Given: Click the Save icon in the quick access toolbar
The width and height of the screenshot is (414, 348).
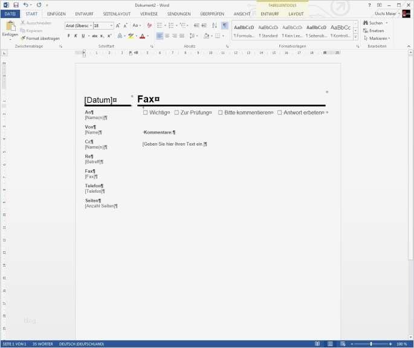Looking at the screenshot, I should pos(16,5).
